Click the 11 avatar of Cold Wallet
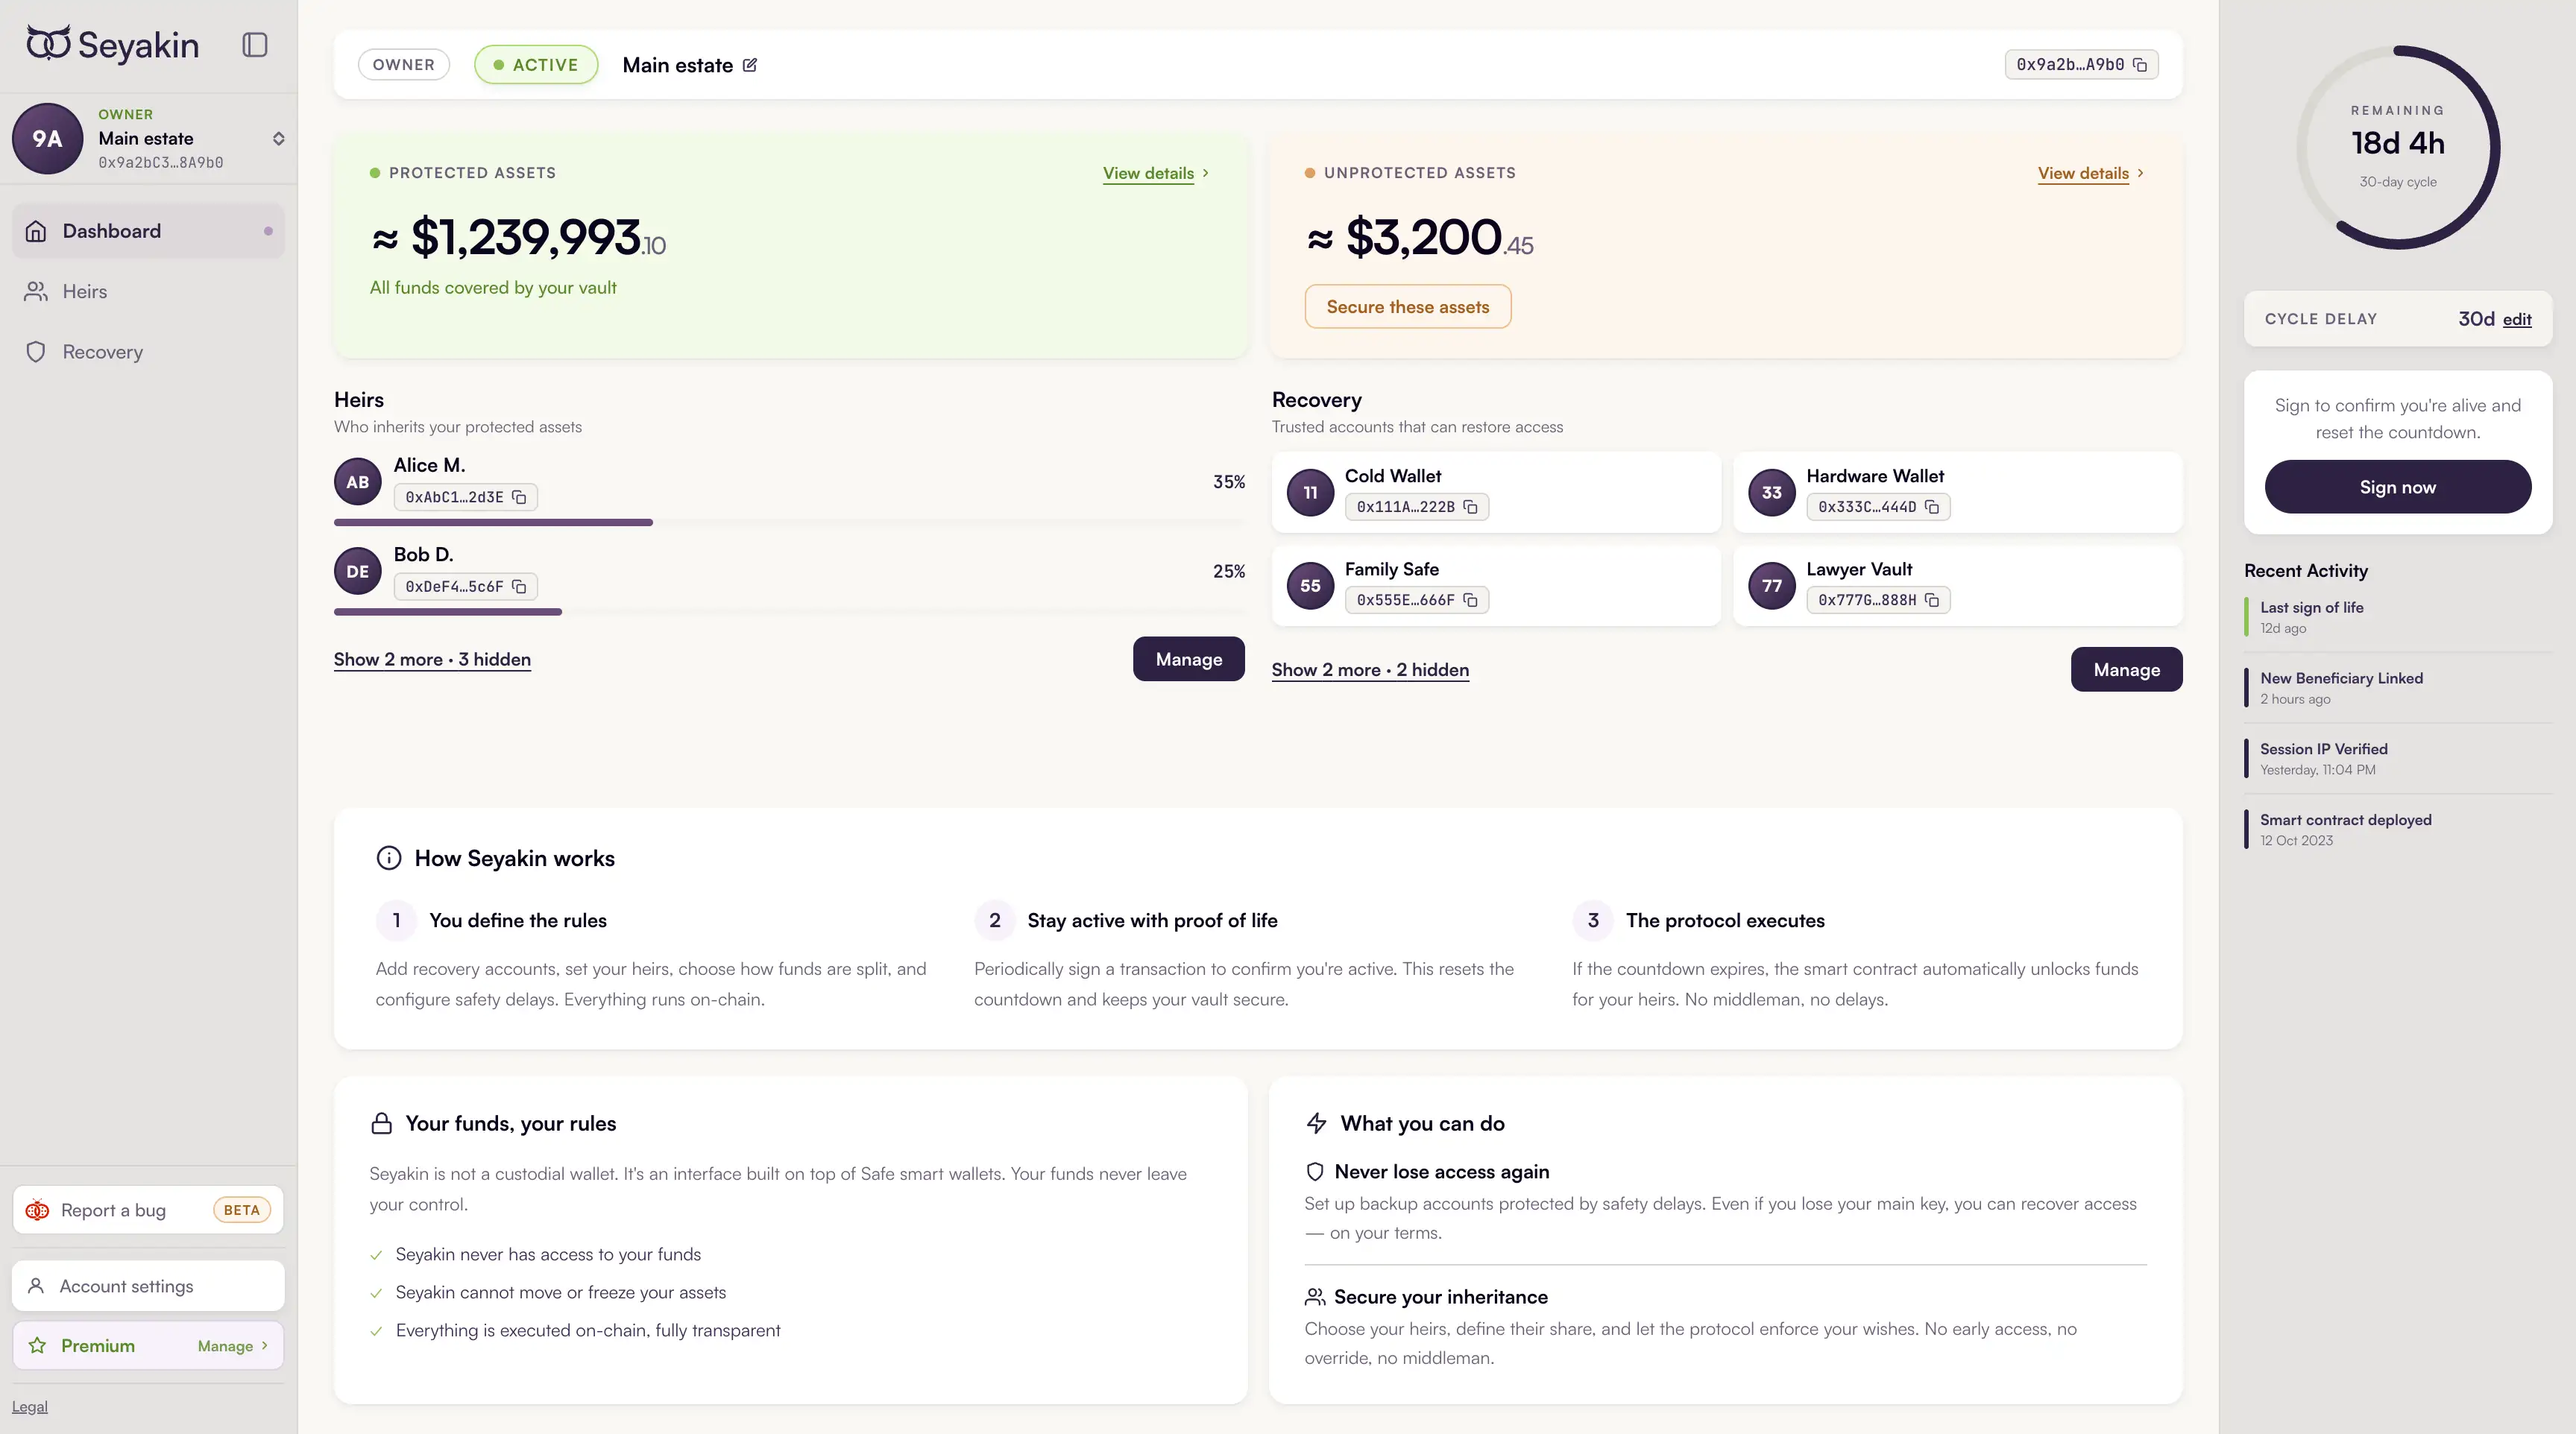 pos(1310,493)
